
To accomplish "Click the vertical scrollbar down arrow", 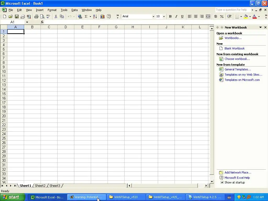I will (x=212, y=182).
